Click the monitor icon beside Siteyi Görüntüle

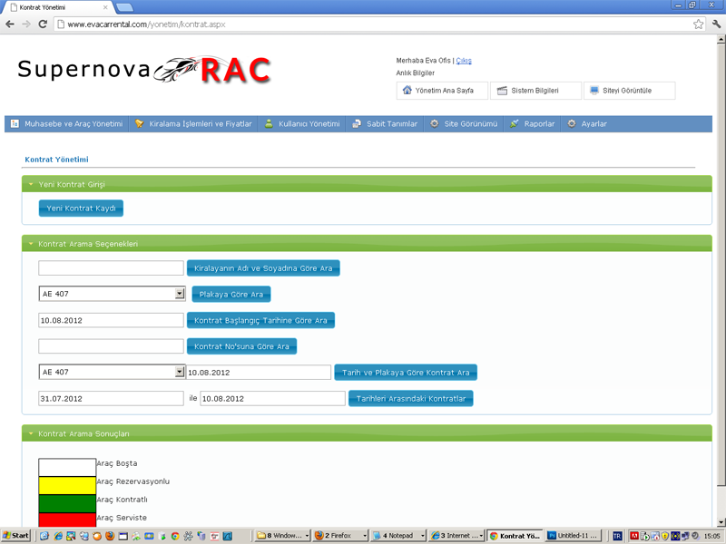click(594, 90)
